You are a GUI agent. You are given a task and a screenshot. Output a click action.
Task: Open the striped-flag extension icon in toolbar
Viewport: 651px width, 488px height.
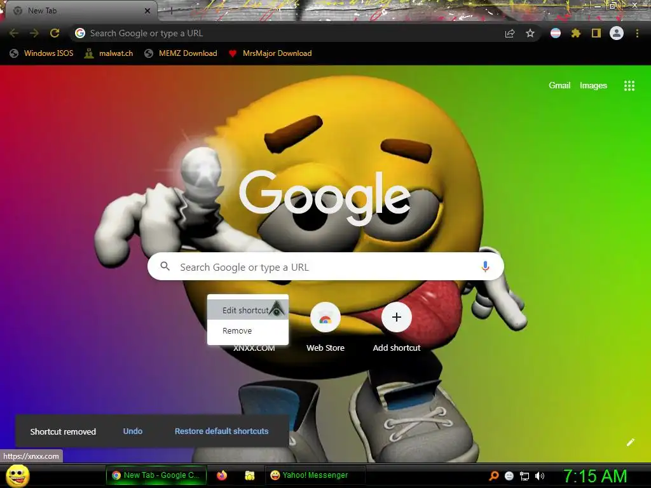[x=556, y=33]
